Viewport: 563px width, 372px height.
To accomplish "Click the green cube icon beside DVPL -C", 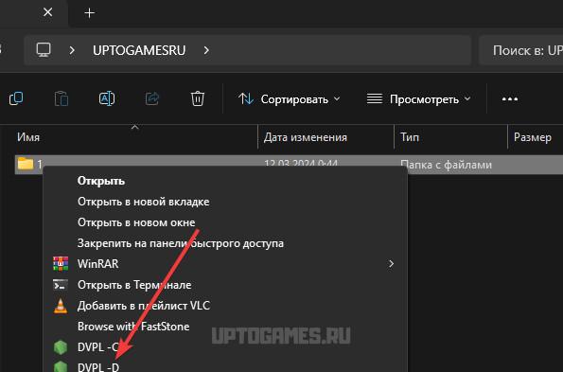I will click(61, 346).
